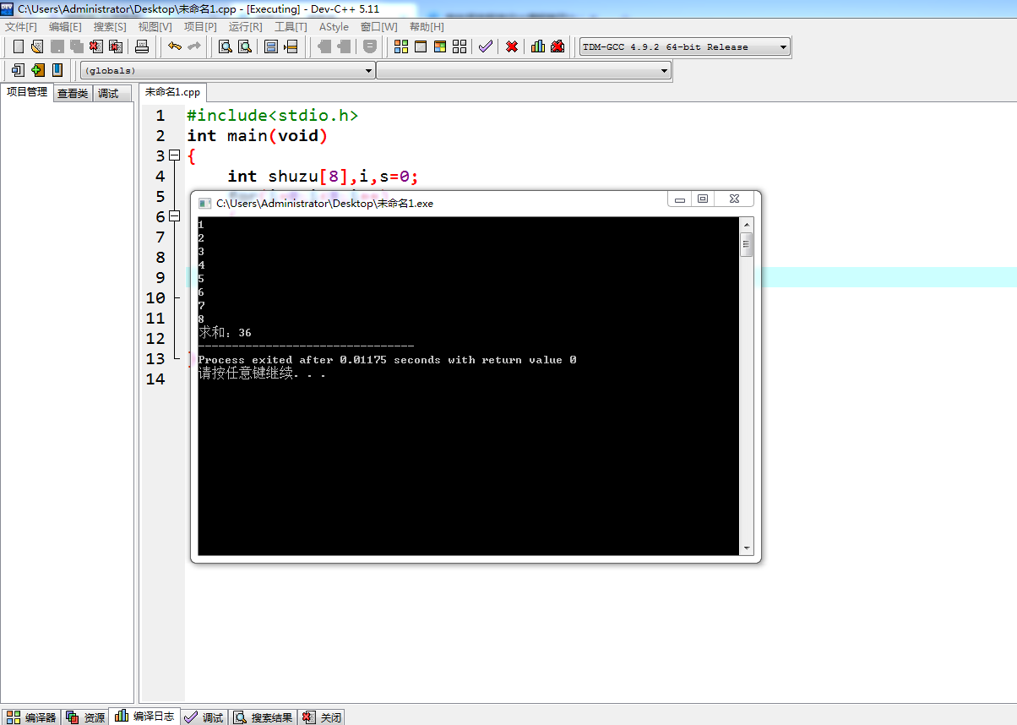Image resolution: width=1017 pixels, height=725 pixels.
Task: Open the 编辑[E] menu
Action: pyautogui.click(x=66, y=27)
